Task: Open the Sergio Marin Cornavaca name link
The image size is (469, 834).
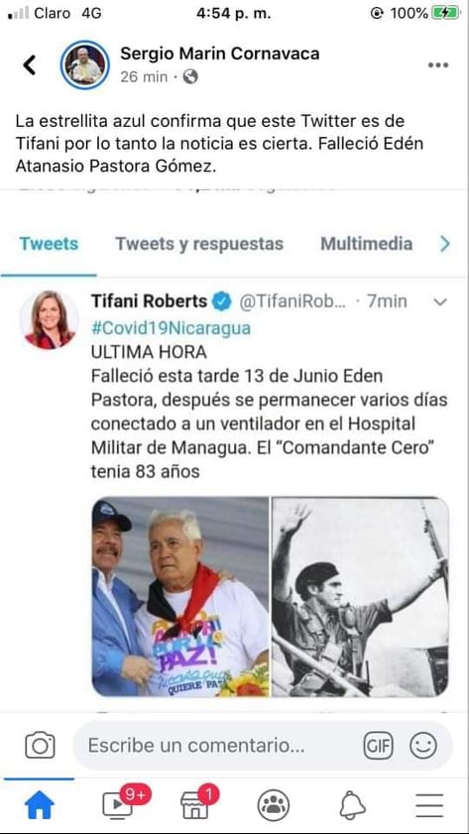Action: (x=219, y=54)
